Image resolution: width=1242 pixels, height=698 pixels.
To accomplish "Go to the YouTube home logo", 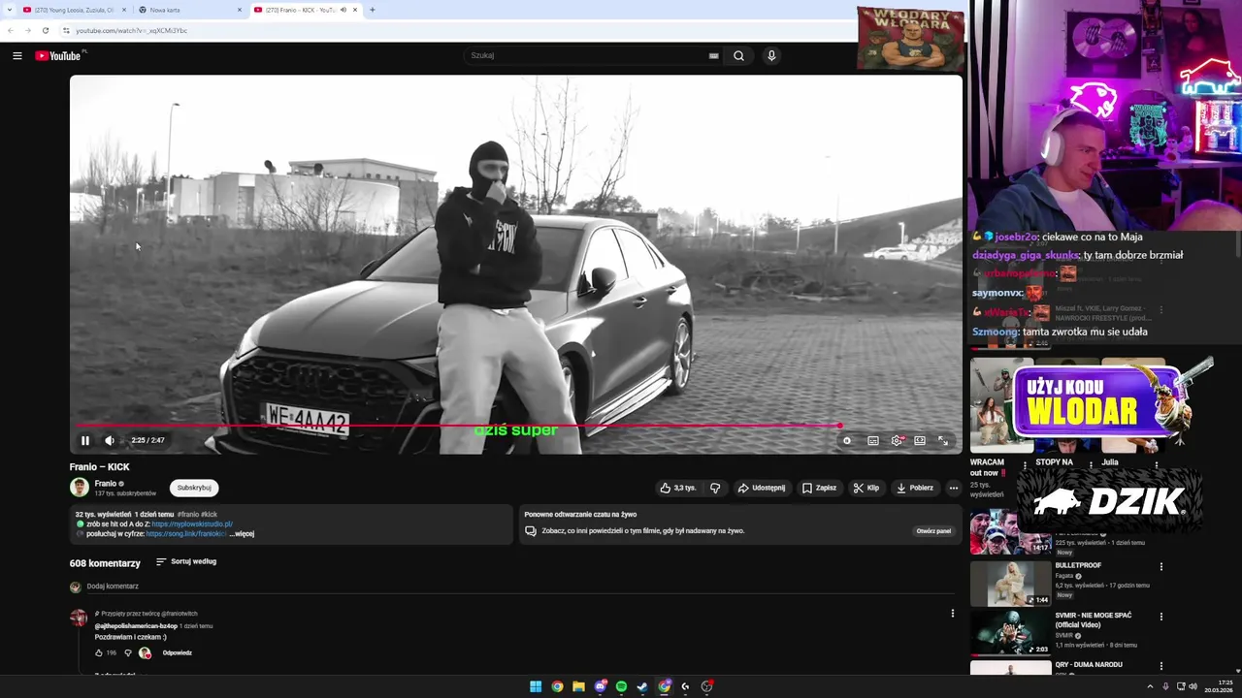I will (x=60, y=55).
